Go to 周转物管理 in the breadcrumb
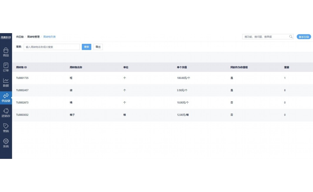This screenshot has width=313, height=192. 33,37
